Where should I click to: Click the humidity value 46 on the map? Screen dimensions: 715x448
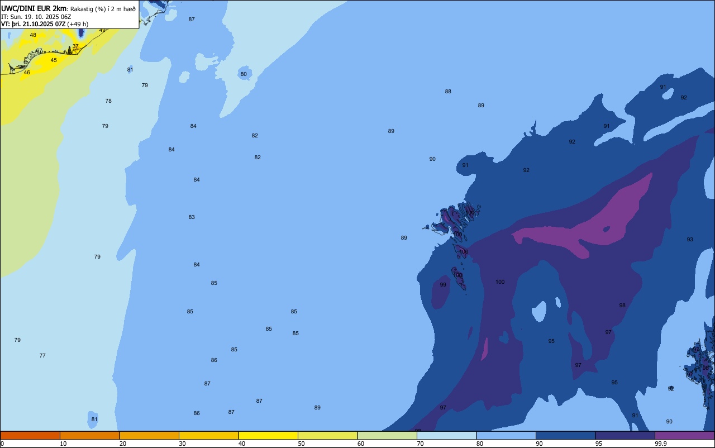[27, 73]
